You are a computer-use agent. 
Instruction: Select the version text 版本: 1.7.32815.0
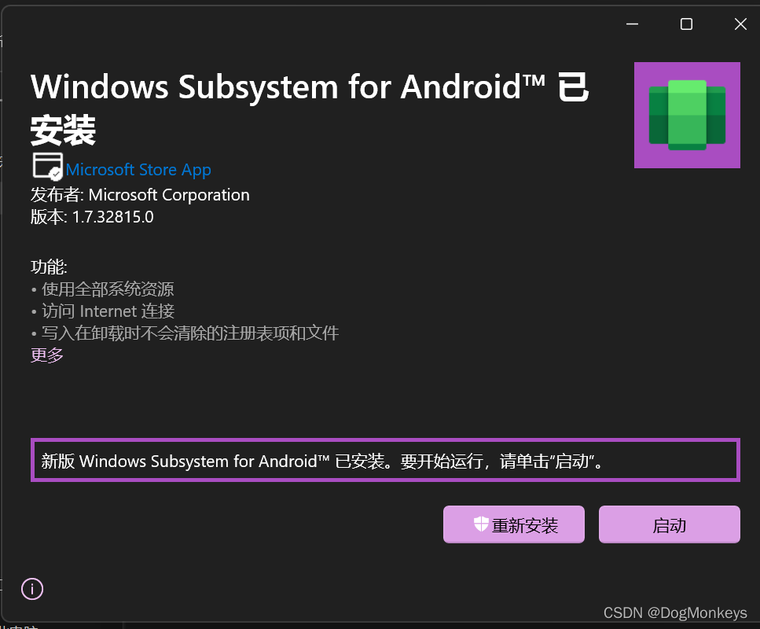(x=92, y=217)
